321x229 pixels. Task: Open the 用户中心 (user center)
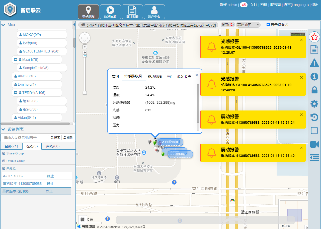tap(154, 12)
